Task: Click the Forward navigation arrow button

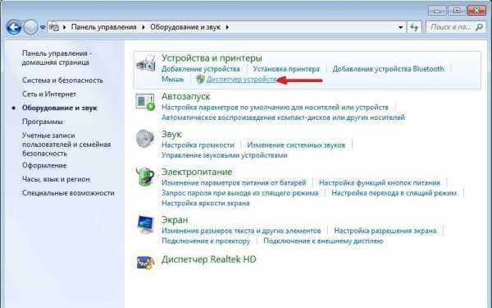Action: pos(30,27)
